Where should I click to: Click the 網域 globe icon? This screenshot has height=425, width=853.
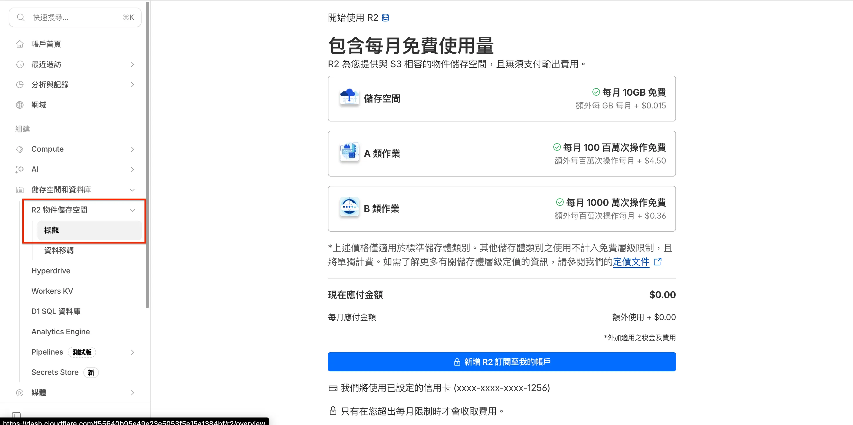(x=19, y=105)
